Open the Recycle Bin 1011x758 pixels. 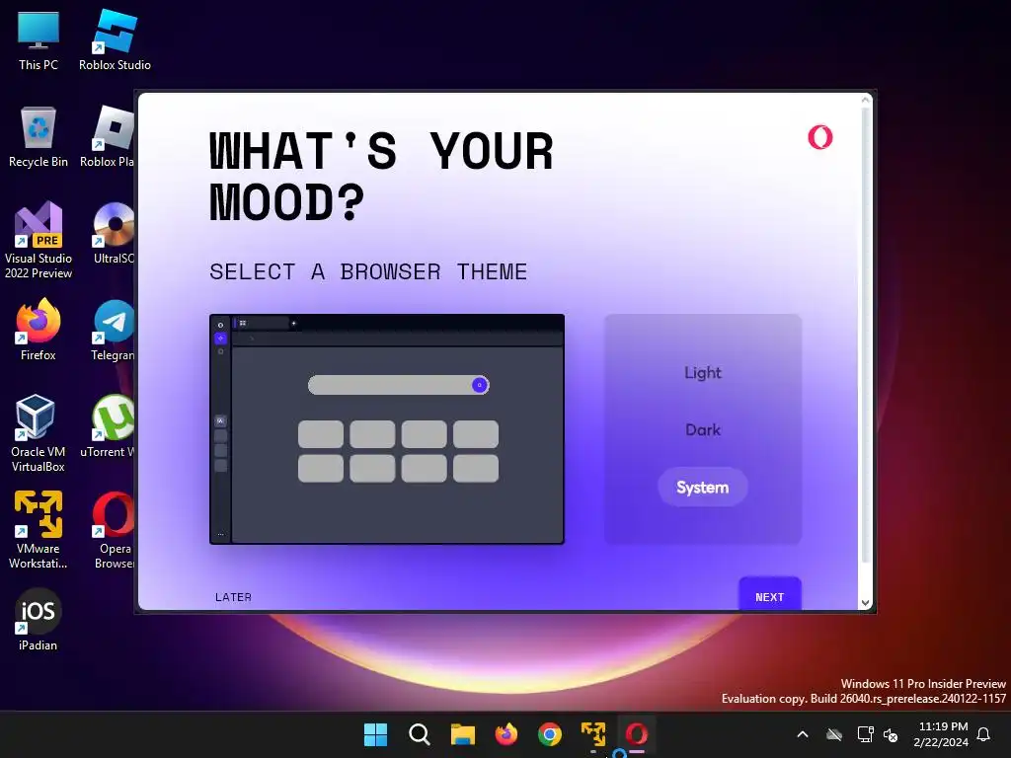coord(39,138)
